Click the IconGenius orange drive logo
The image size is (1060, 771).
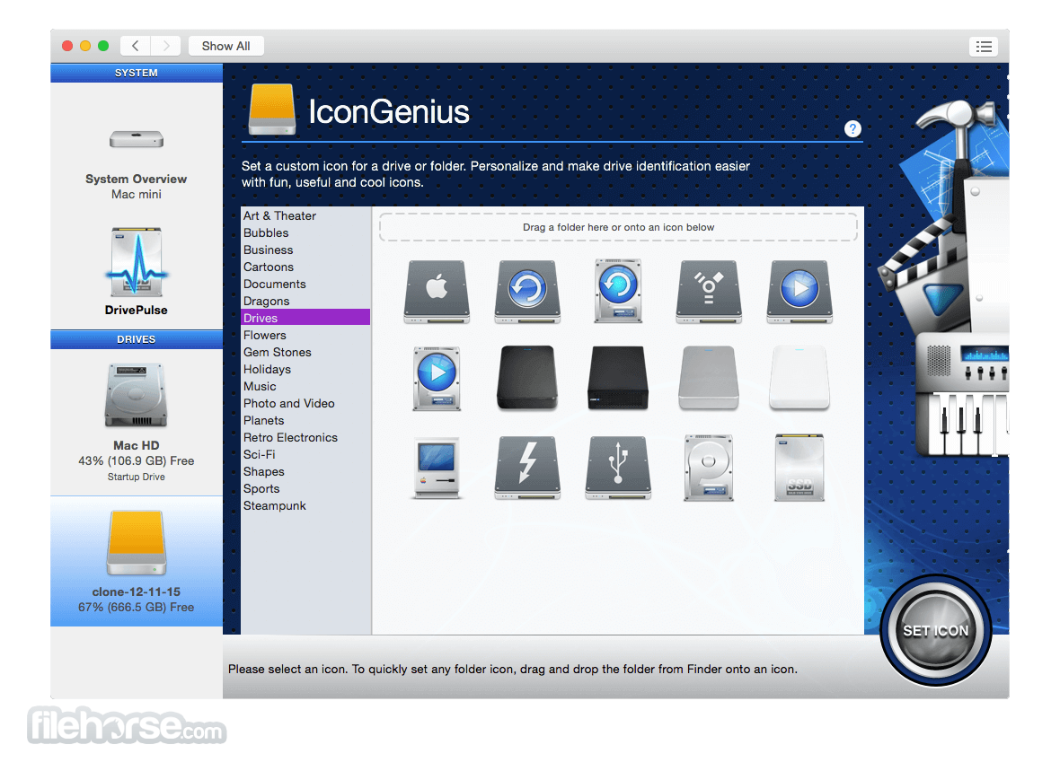[272, 110]
